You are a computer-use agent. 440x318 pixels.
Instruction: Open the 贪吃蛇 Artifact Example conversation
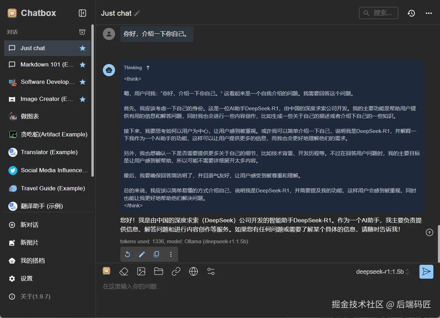pyautogui.click(x=47, y=134)
